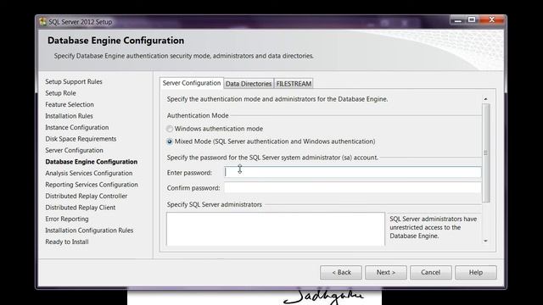This screenshot has height=305, width=543.
Task: Click the 'Confirm password:' label
Action: 193,188
